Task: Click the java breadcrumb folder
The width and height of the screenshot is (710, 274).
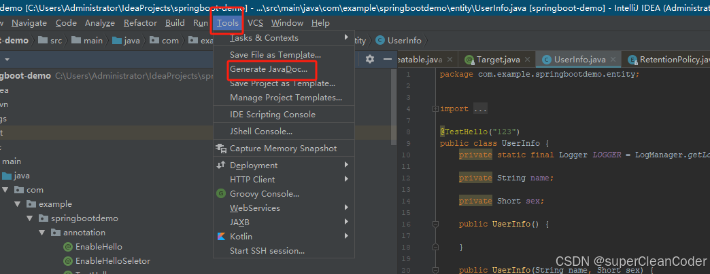Action: coord(126,41)
